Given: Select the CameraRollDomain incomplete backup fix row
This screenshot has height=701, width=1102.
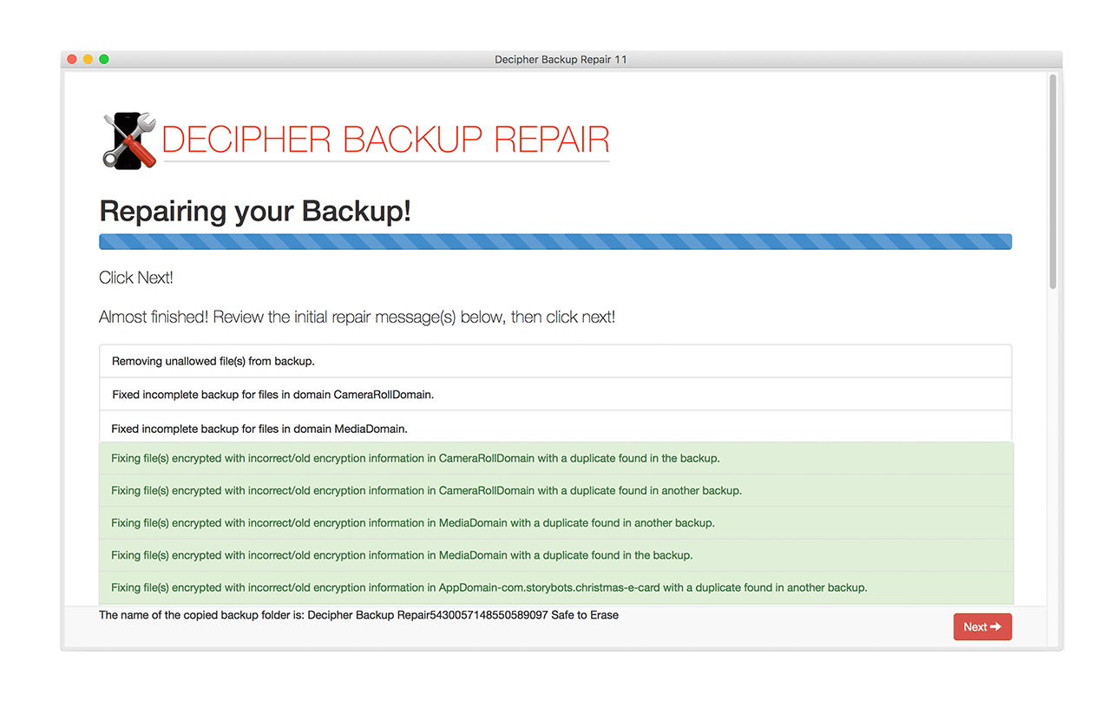Looking at the screenshot, I should click(555, 395).
